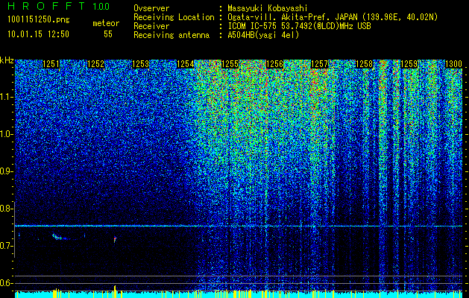Click the 1259 time marker
This screenshot has height=298, width=469.
tap(409, 64)
